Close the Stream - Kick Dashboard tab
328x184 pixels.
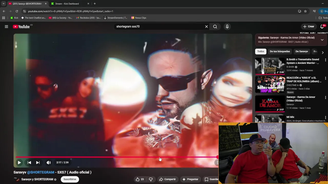point(88,4)
